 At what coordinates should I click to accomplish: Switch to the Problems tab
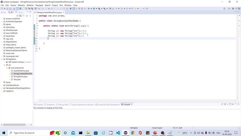click(x=49, y=105)
